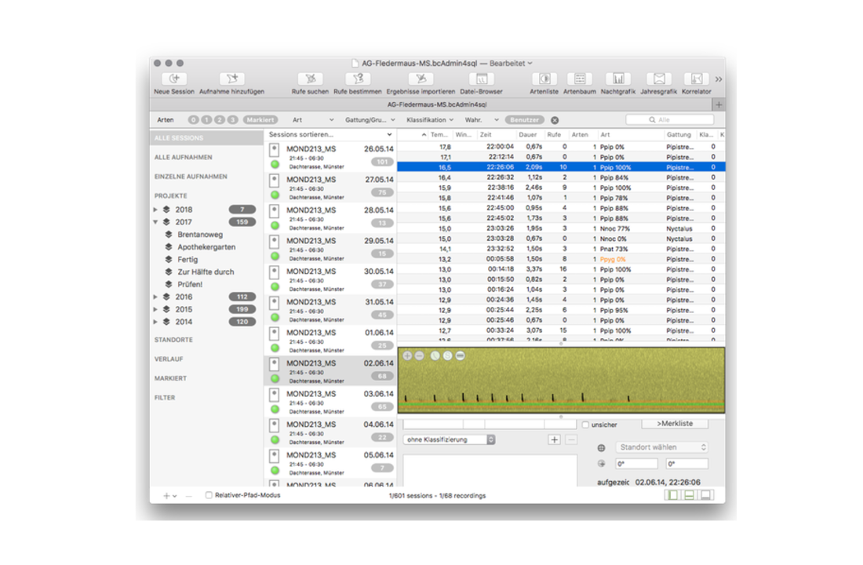Image resolution: width=863 pixels, height=565 pixels.
Task: Enable Relativer-Pfad-Modus checkbox
Action: point(209,495)
